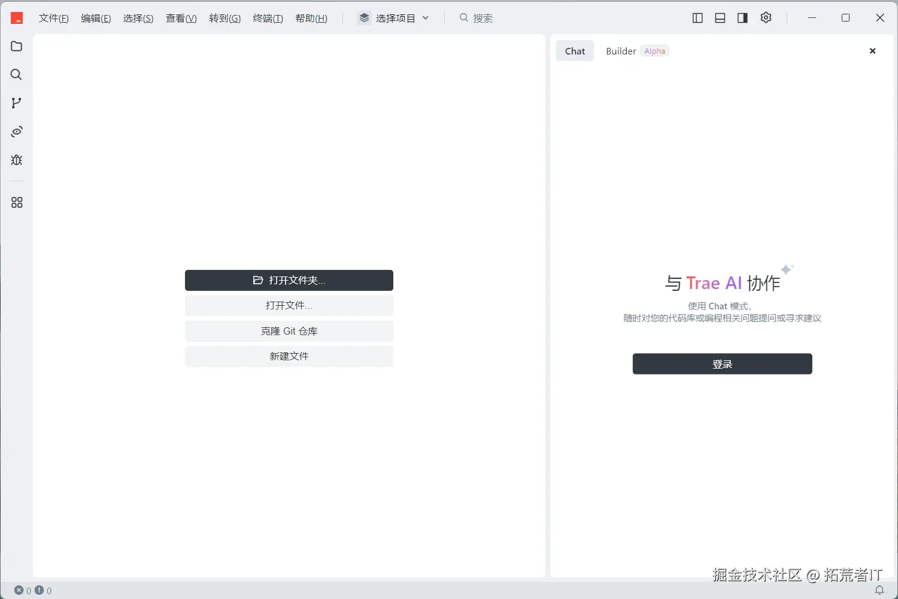Open the Source Control branch icon
898x599 pixels.
17,103
